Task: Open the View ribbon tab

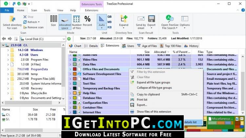Action: (60, 10)
